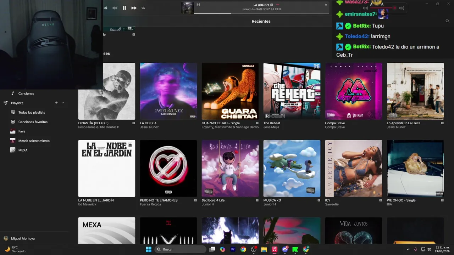454x255 pixels.
Task: Skip to the next track
Action: [134, 8]
